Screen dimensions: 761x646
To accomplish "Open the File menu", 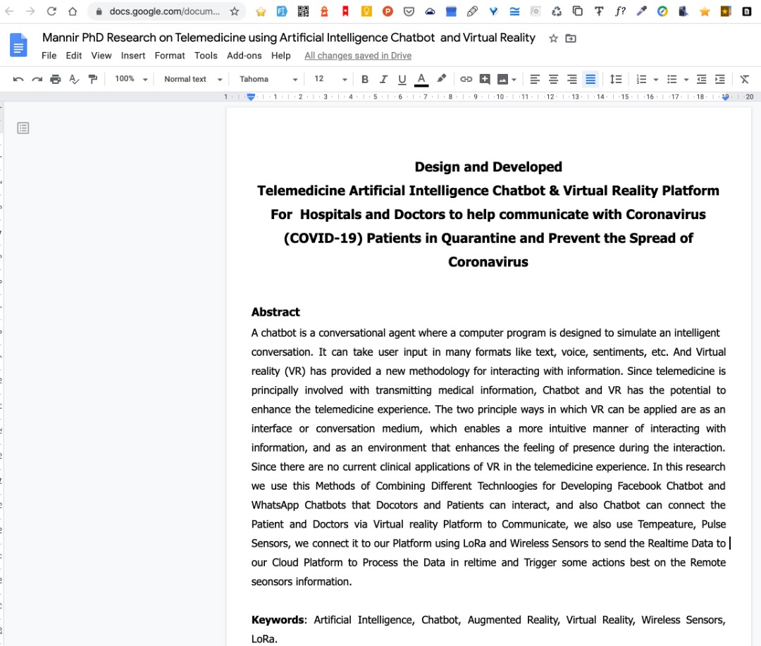I will [x=49, y=56].
